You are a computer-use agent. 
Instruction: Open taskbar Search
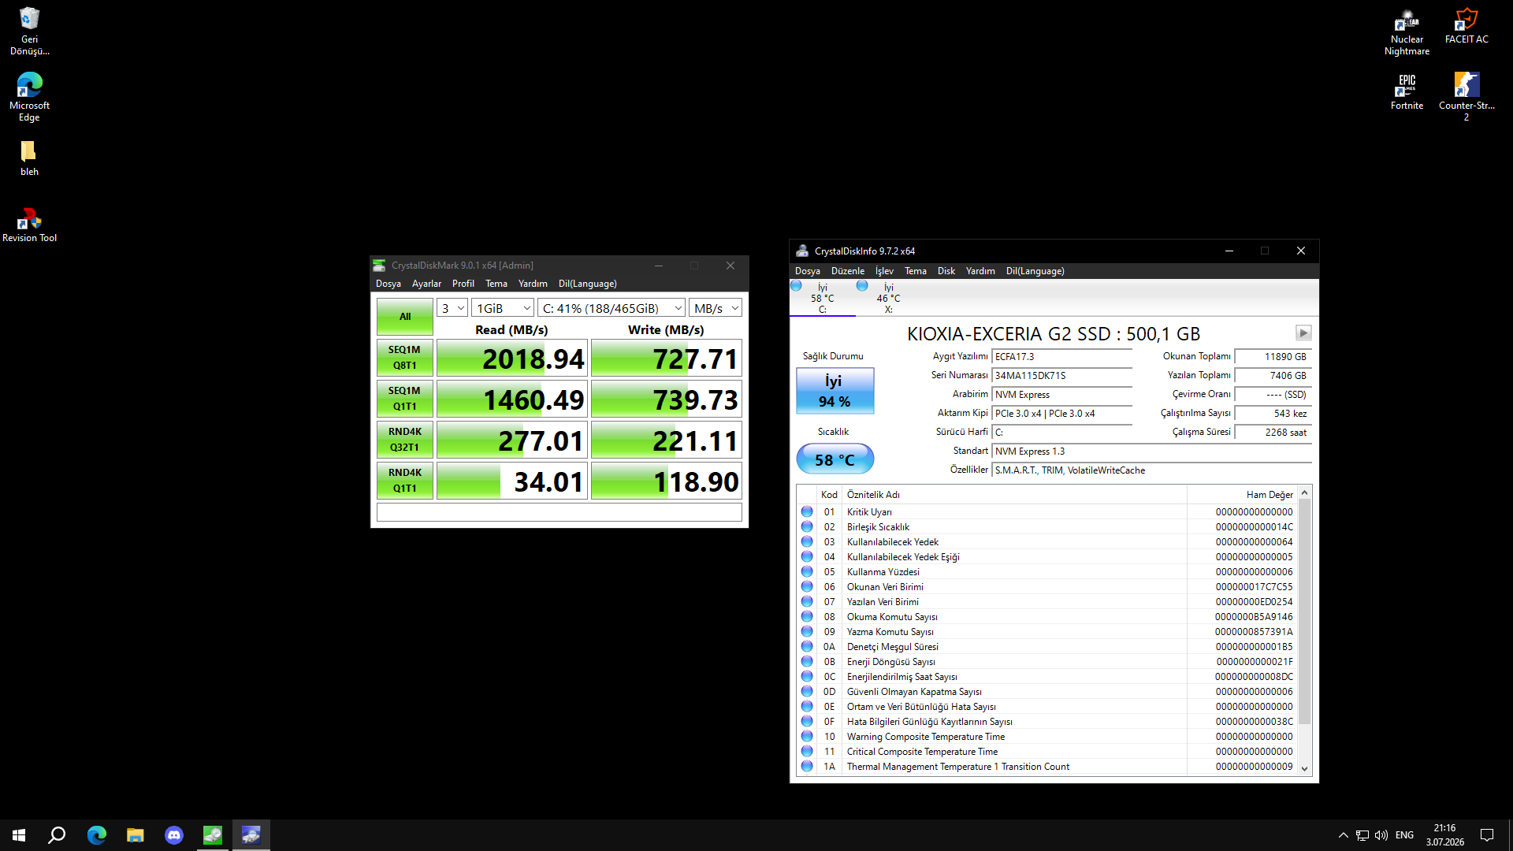pyautogui.click(x=57, y=835)
